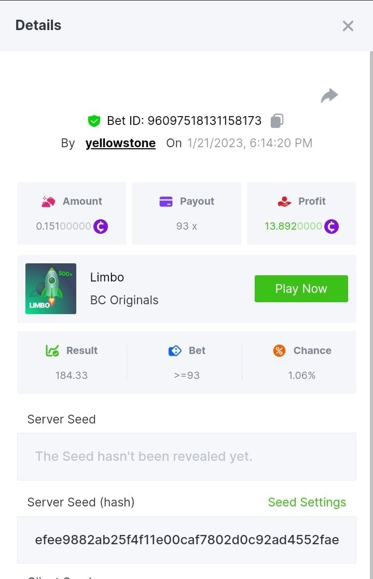Select the Server Seed hash value
This screenshot has width=373, height=579.
(186, 540)
